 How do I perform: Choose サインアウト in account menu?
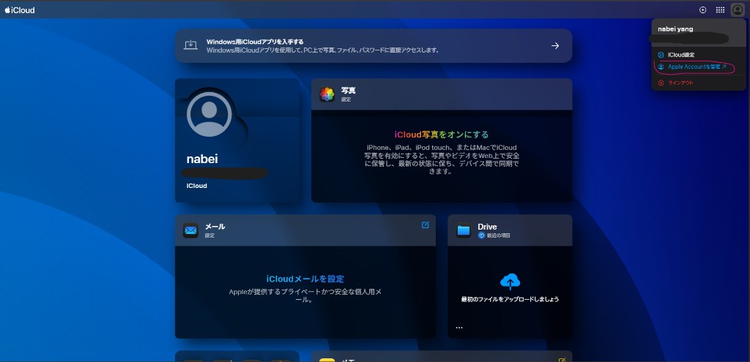tap(680, 83)
